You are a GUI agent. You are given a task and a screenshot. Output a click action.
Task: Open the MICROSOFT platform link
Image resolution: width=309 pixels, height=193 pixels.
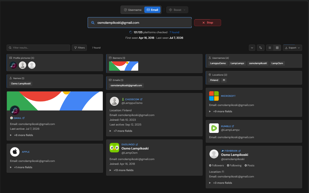tap(228, 96)
